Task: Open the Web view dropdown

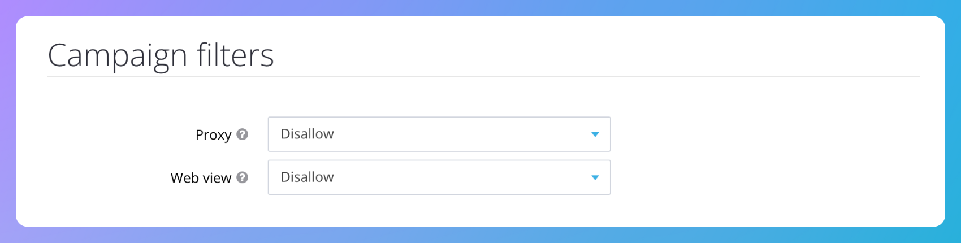Action: [439, 177]
